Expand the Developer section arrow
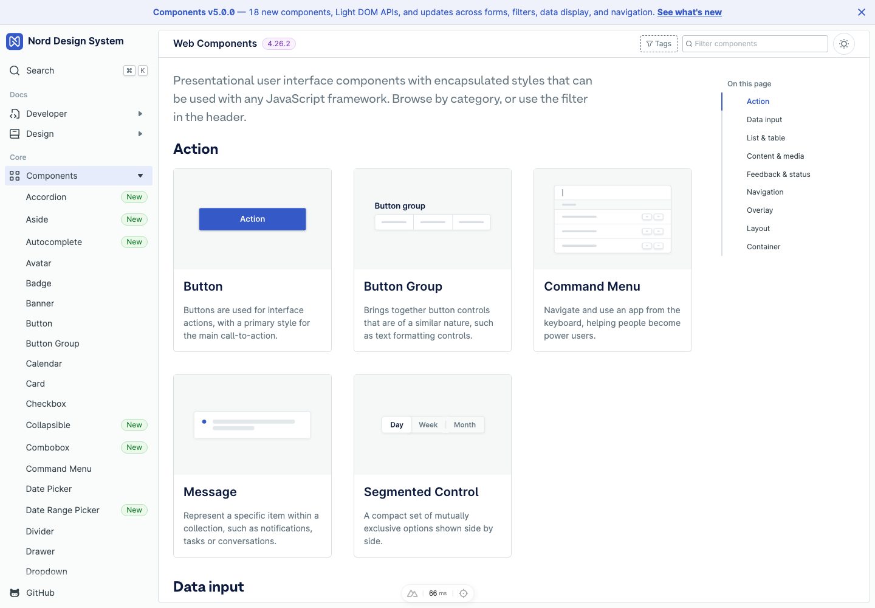Viewport: 875px width, 608px height. 140,114
